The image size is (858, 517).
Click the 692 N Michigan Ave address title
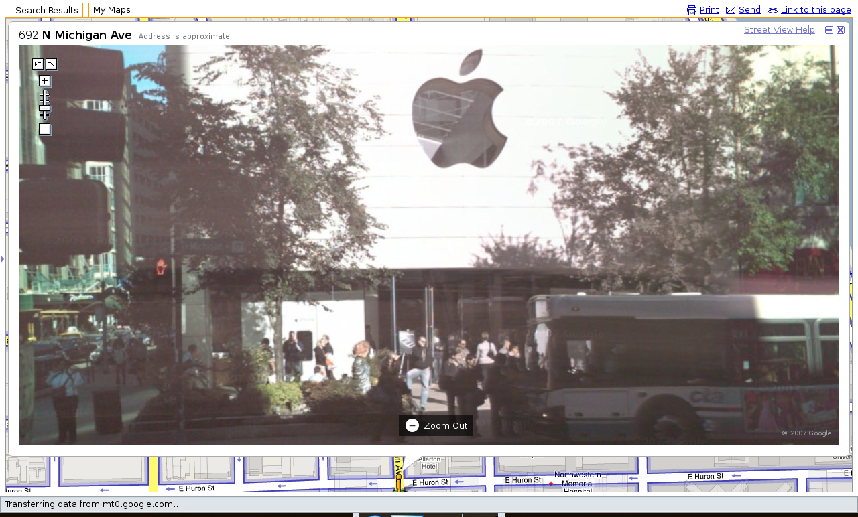pyautogui.click(x=75, y=35)
